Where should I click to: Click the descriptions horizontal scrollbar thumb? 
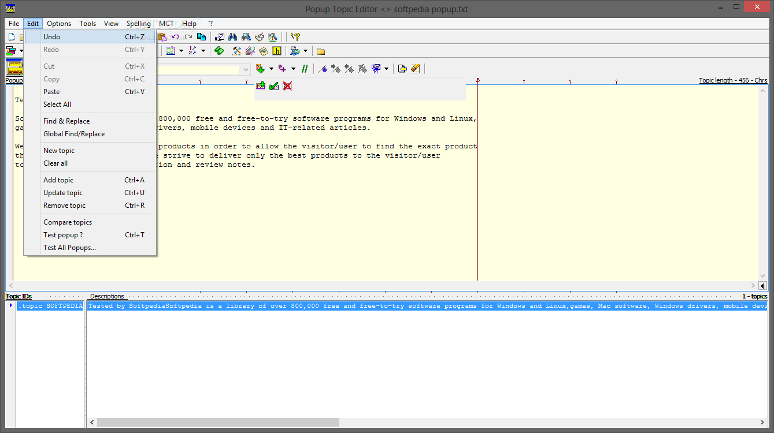pos(218,423)
